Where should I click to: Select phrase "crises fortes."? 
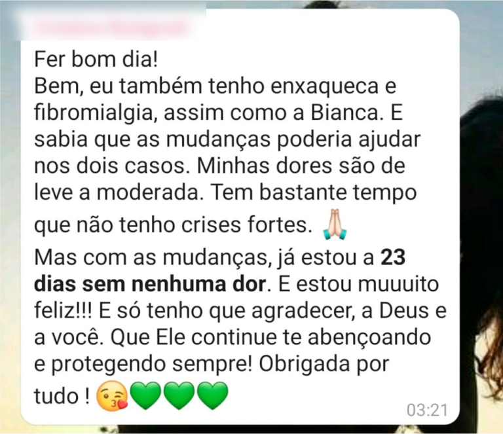coord(247,225)
